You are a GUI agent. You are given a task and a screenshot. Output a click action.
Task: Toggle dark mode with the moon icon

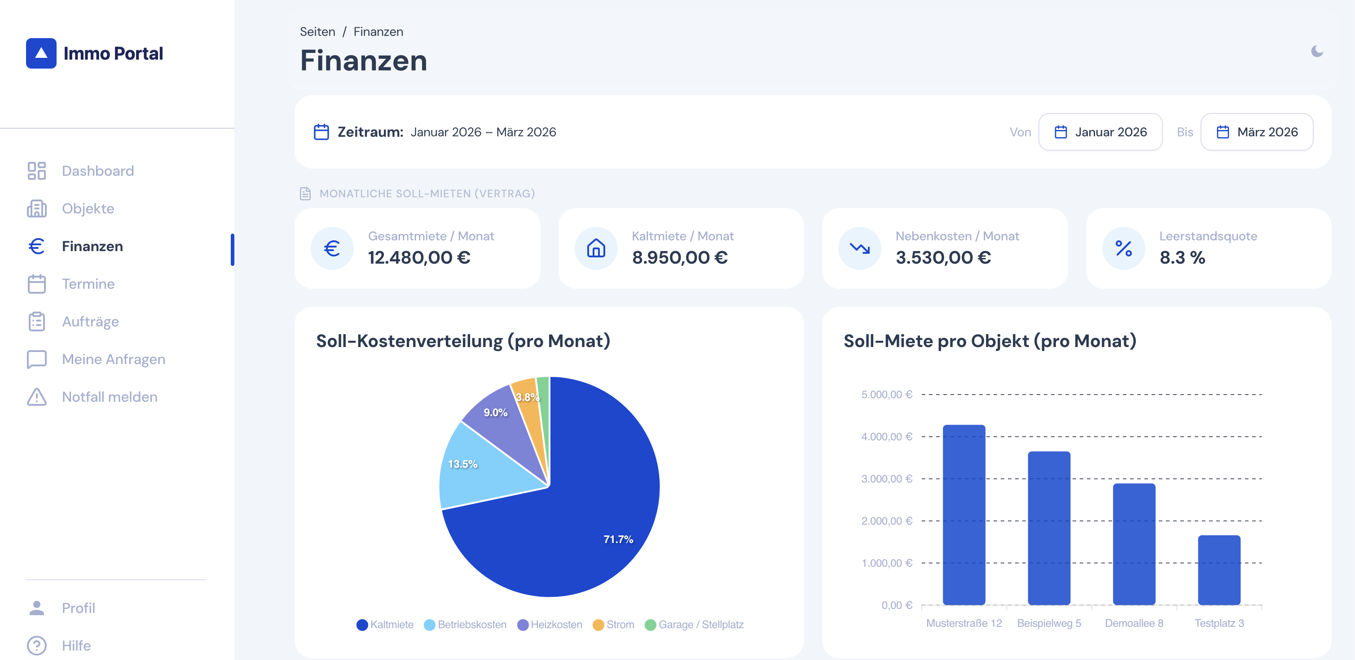[1318, 51]
